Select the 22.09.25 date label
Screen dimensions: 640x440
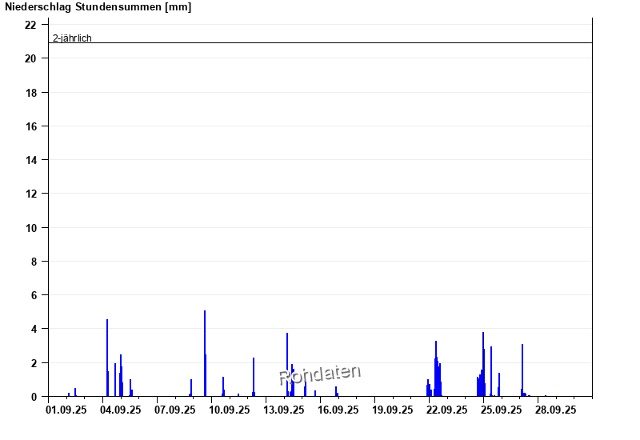point(447,410)
